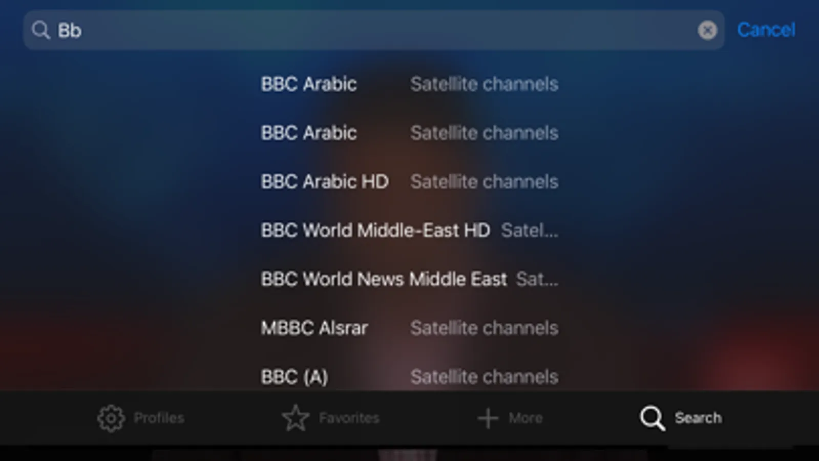Screen dimensions: 819x461
Task: Tap the Search magnifier icon in tab bar
Action: [x=652, y=418]
